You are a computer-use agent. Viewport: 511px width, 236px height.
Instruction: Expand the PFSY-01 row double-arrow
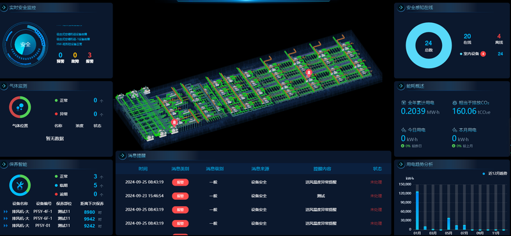[x=6, y=226]
